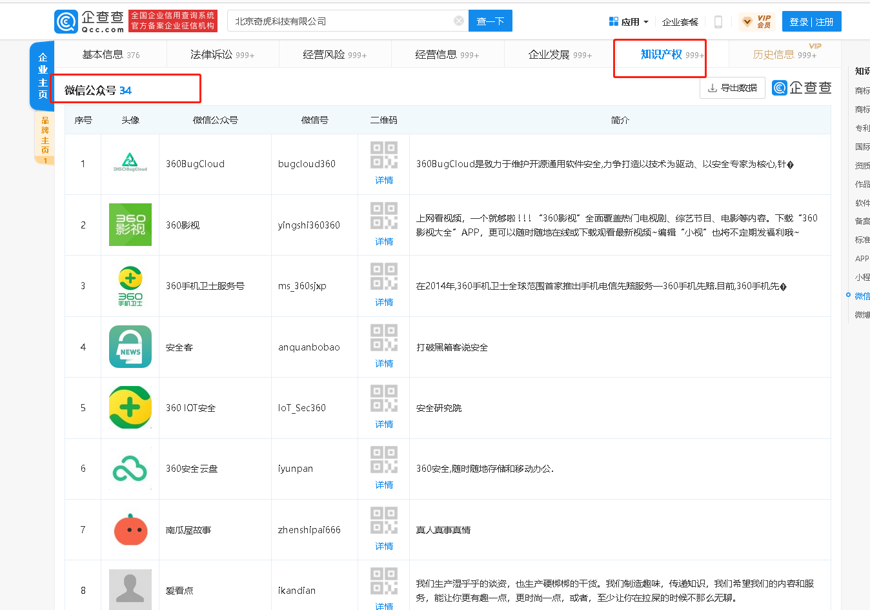Click the 真人真事真情 description text
Viewport: 870px width, 610px height.
tap(443, 530)
